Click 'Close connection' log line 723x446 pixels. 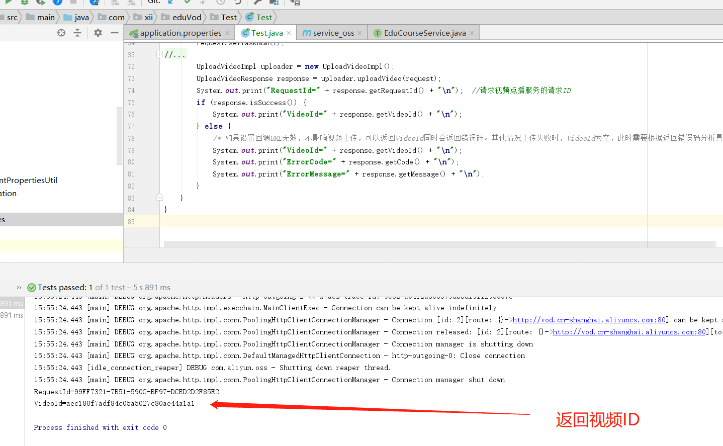point(279,355)
